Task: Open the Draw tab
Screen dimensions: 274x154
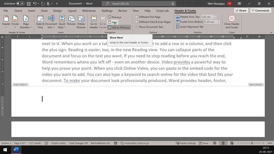Action: point(44,11)
